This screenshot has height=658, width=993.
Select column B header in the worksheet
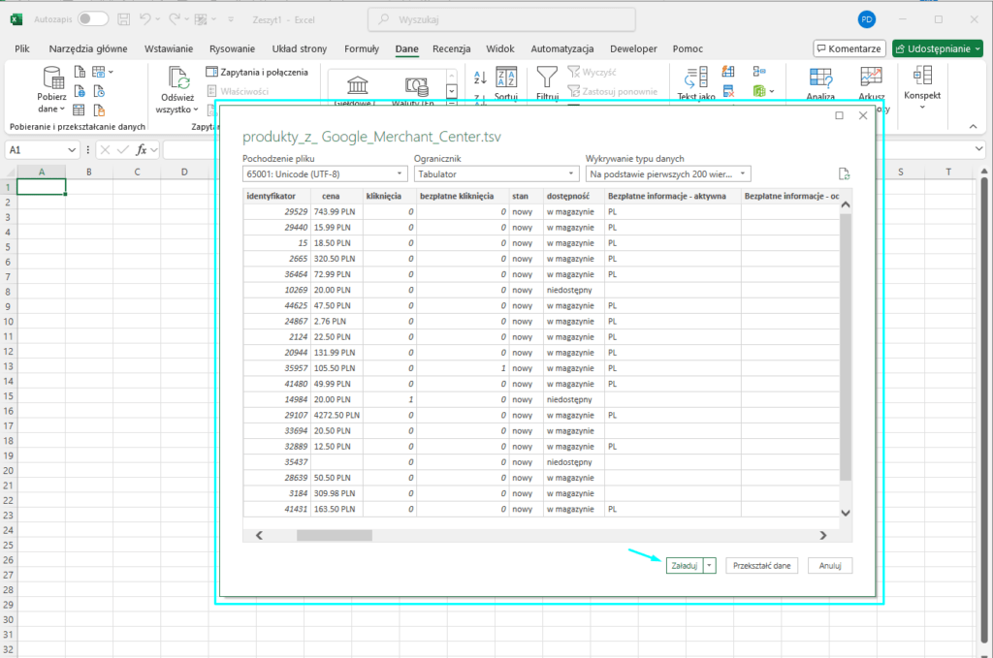(x=88, y=172)
